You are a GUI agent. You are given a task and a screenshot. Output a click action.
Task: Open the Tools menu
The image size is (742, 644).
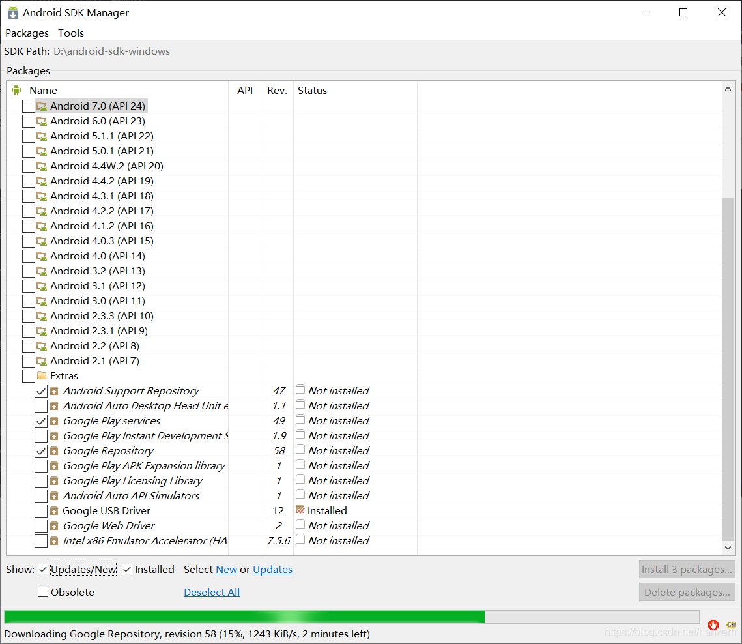[x=70, y=33]
